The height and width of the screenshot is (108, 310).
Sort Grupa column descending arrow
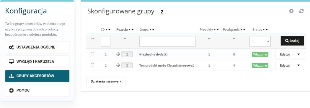(150, 30)
